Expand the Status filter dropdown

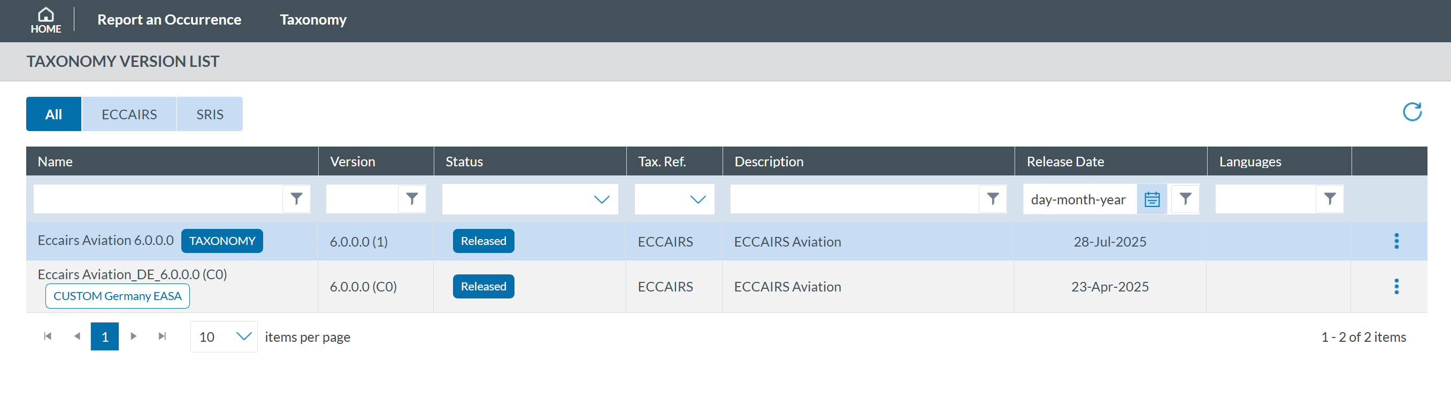[x=602, y=199]
